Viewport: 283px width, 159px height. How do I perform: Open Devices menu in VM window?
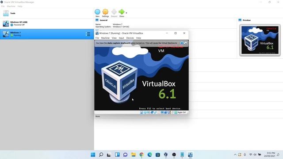(x=130, y=38)
